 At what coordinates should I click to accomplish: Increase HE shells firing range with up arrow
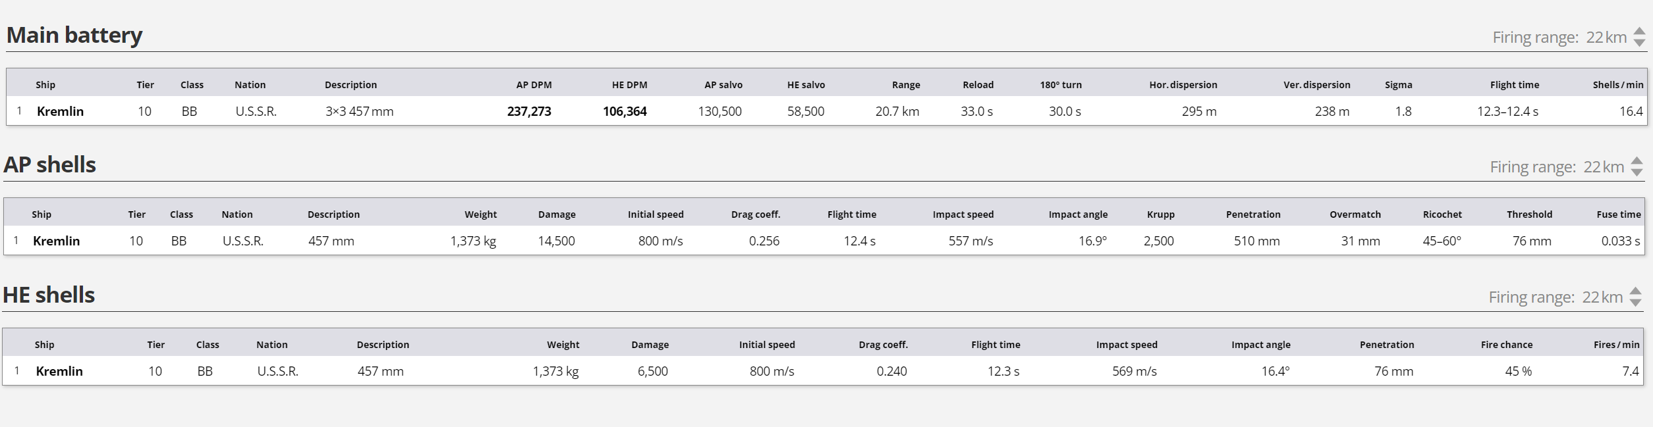(1636, 291)
